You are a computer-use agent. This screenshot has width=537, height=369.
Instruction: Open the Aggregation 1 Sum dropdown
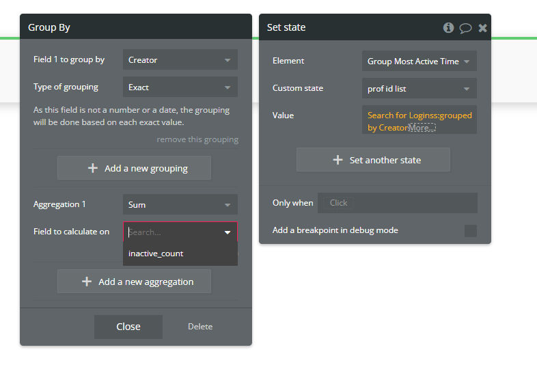(x=180, y=205)
